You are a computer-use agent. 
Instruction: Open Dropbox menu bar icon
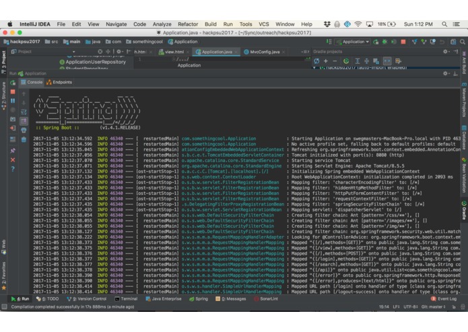pos(327,24)
